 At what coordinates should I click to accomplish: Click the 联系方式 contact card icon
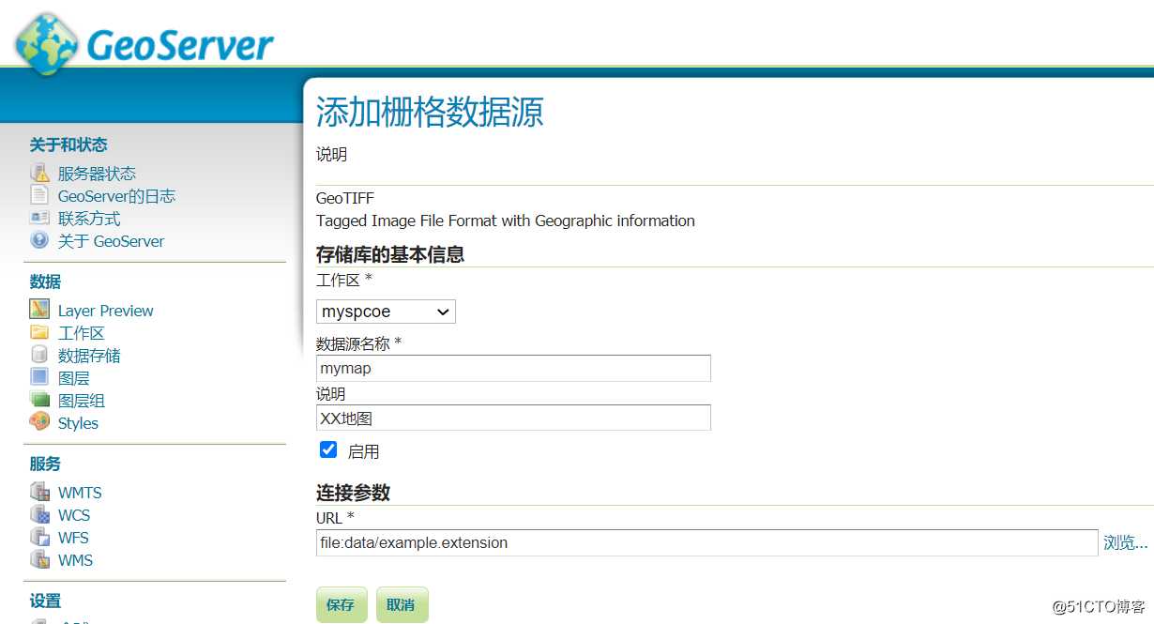39,218
